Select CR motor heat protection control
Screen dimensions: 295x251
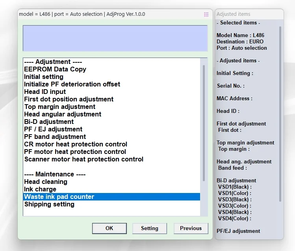111,144
